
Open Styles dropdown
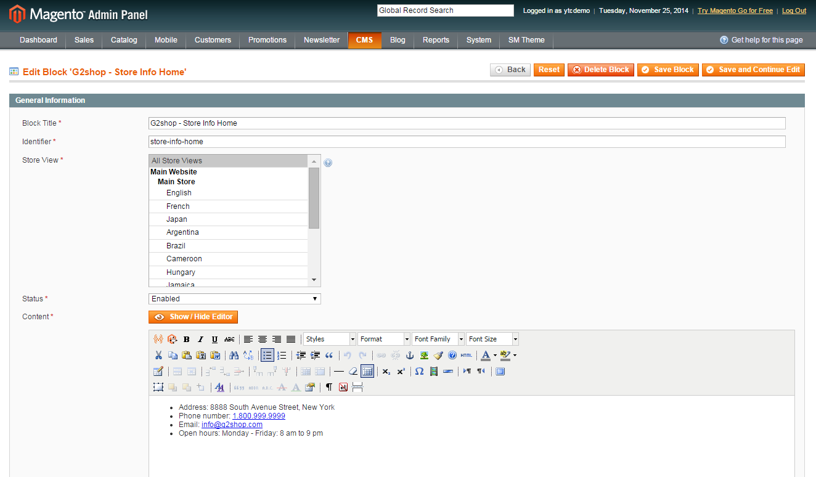pos(330,339)
